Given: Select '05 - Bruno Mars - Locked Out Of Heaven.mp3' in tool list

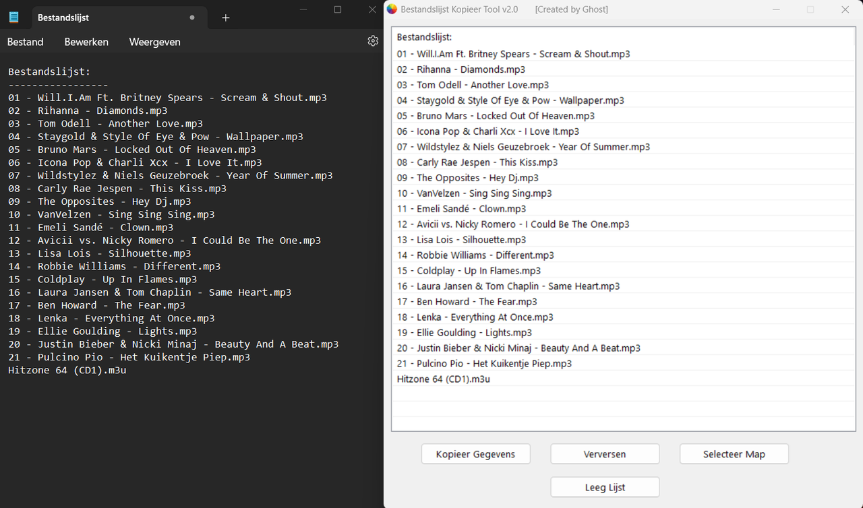Looking at the screenshot, I should pyautogui.click(x=624, y=116).
